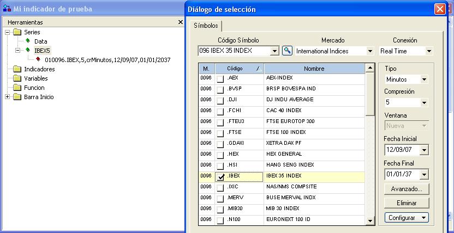Select the 010096.IBEX,5,crMinutos tree entry
The height and width of the screenshot is (233, 454).
click(107, 60)
